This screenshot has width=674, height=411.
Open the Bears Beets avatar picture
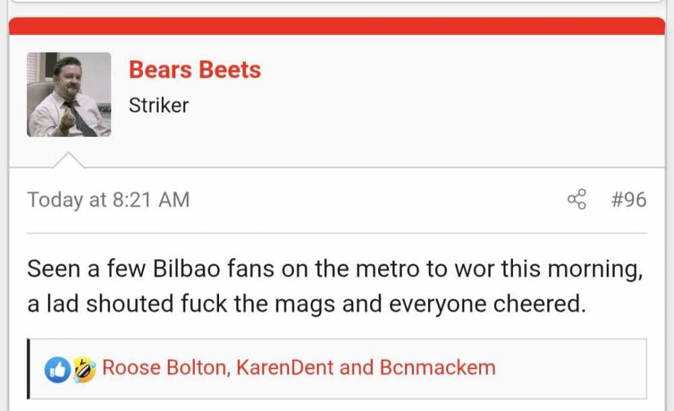coord(69,94)
